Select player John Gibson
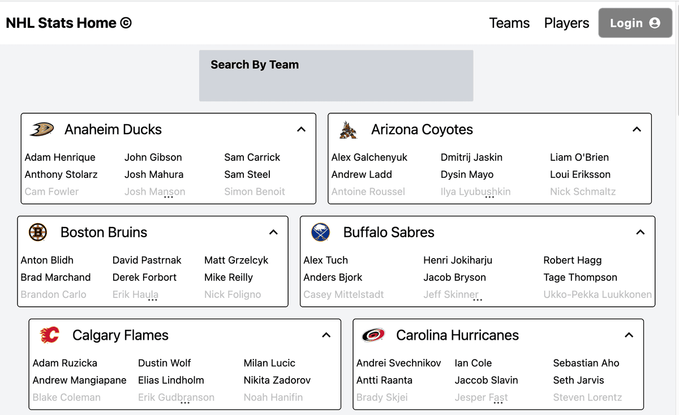The height and width of the screenshot is (415, 679). click(x=153, y=157)
